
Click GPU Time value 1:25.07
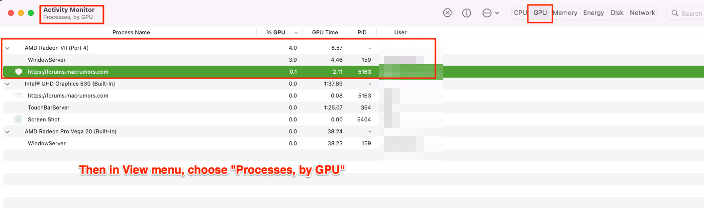(x=332, y=107)
